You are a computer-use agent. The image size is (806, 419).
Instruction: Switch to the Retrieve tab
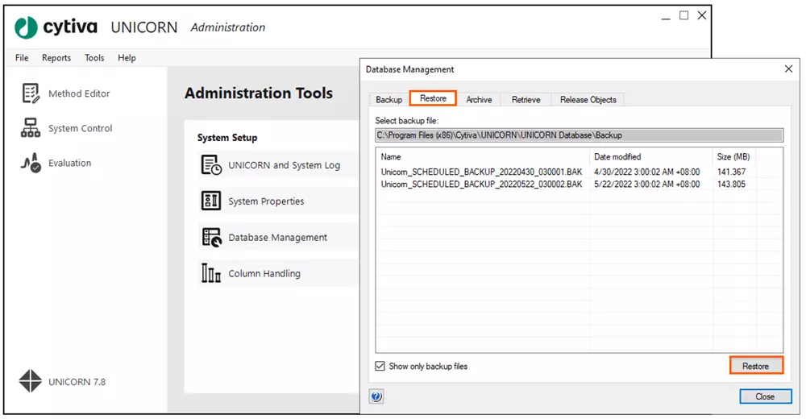(x=526, y=100)
